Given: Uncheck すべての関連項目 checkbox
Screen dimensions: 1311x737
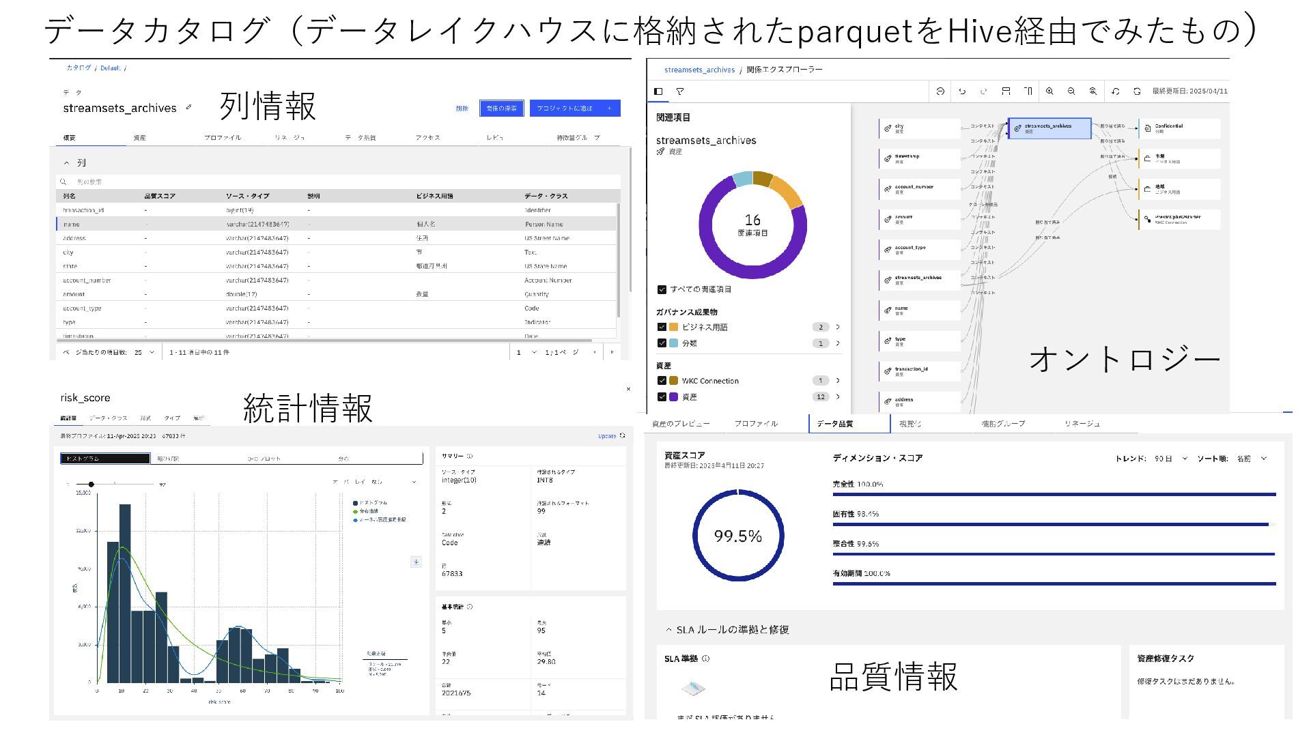Looking at the screenshot, I should pos(662,289).
